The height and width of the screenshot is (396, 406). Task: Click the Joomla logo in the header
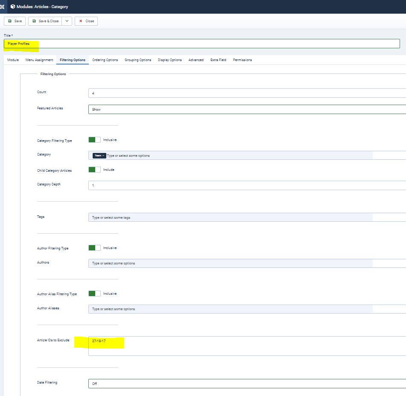point(3,7)
